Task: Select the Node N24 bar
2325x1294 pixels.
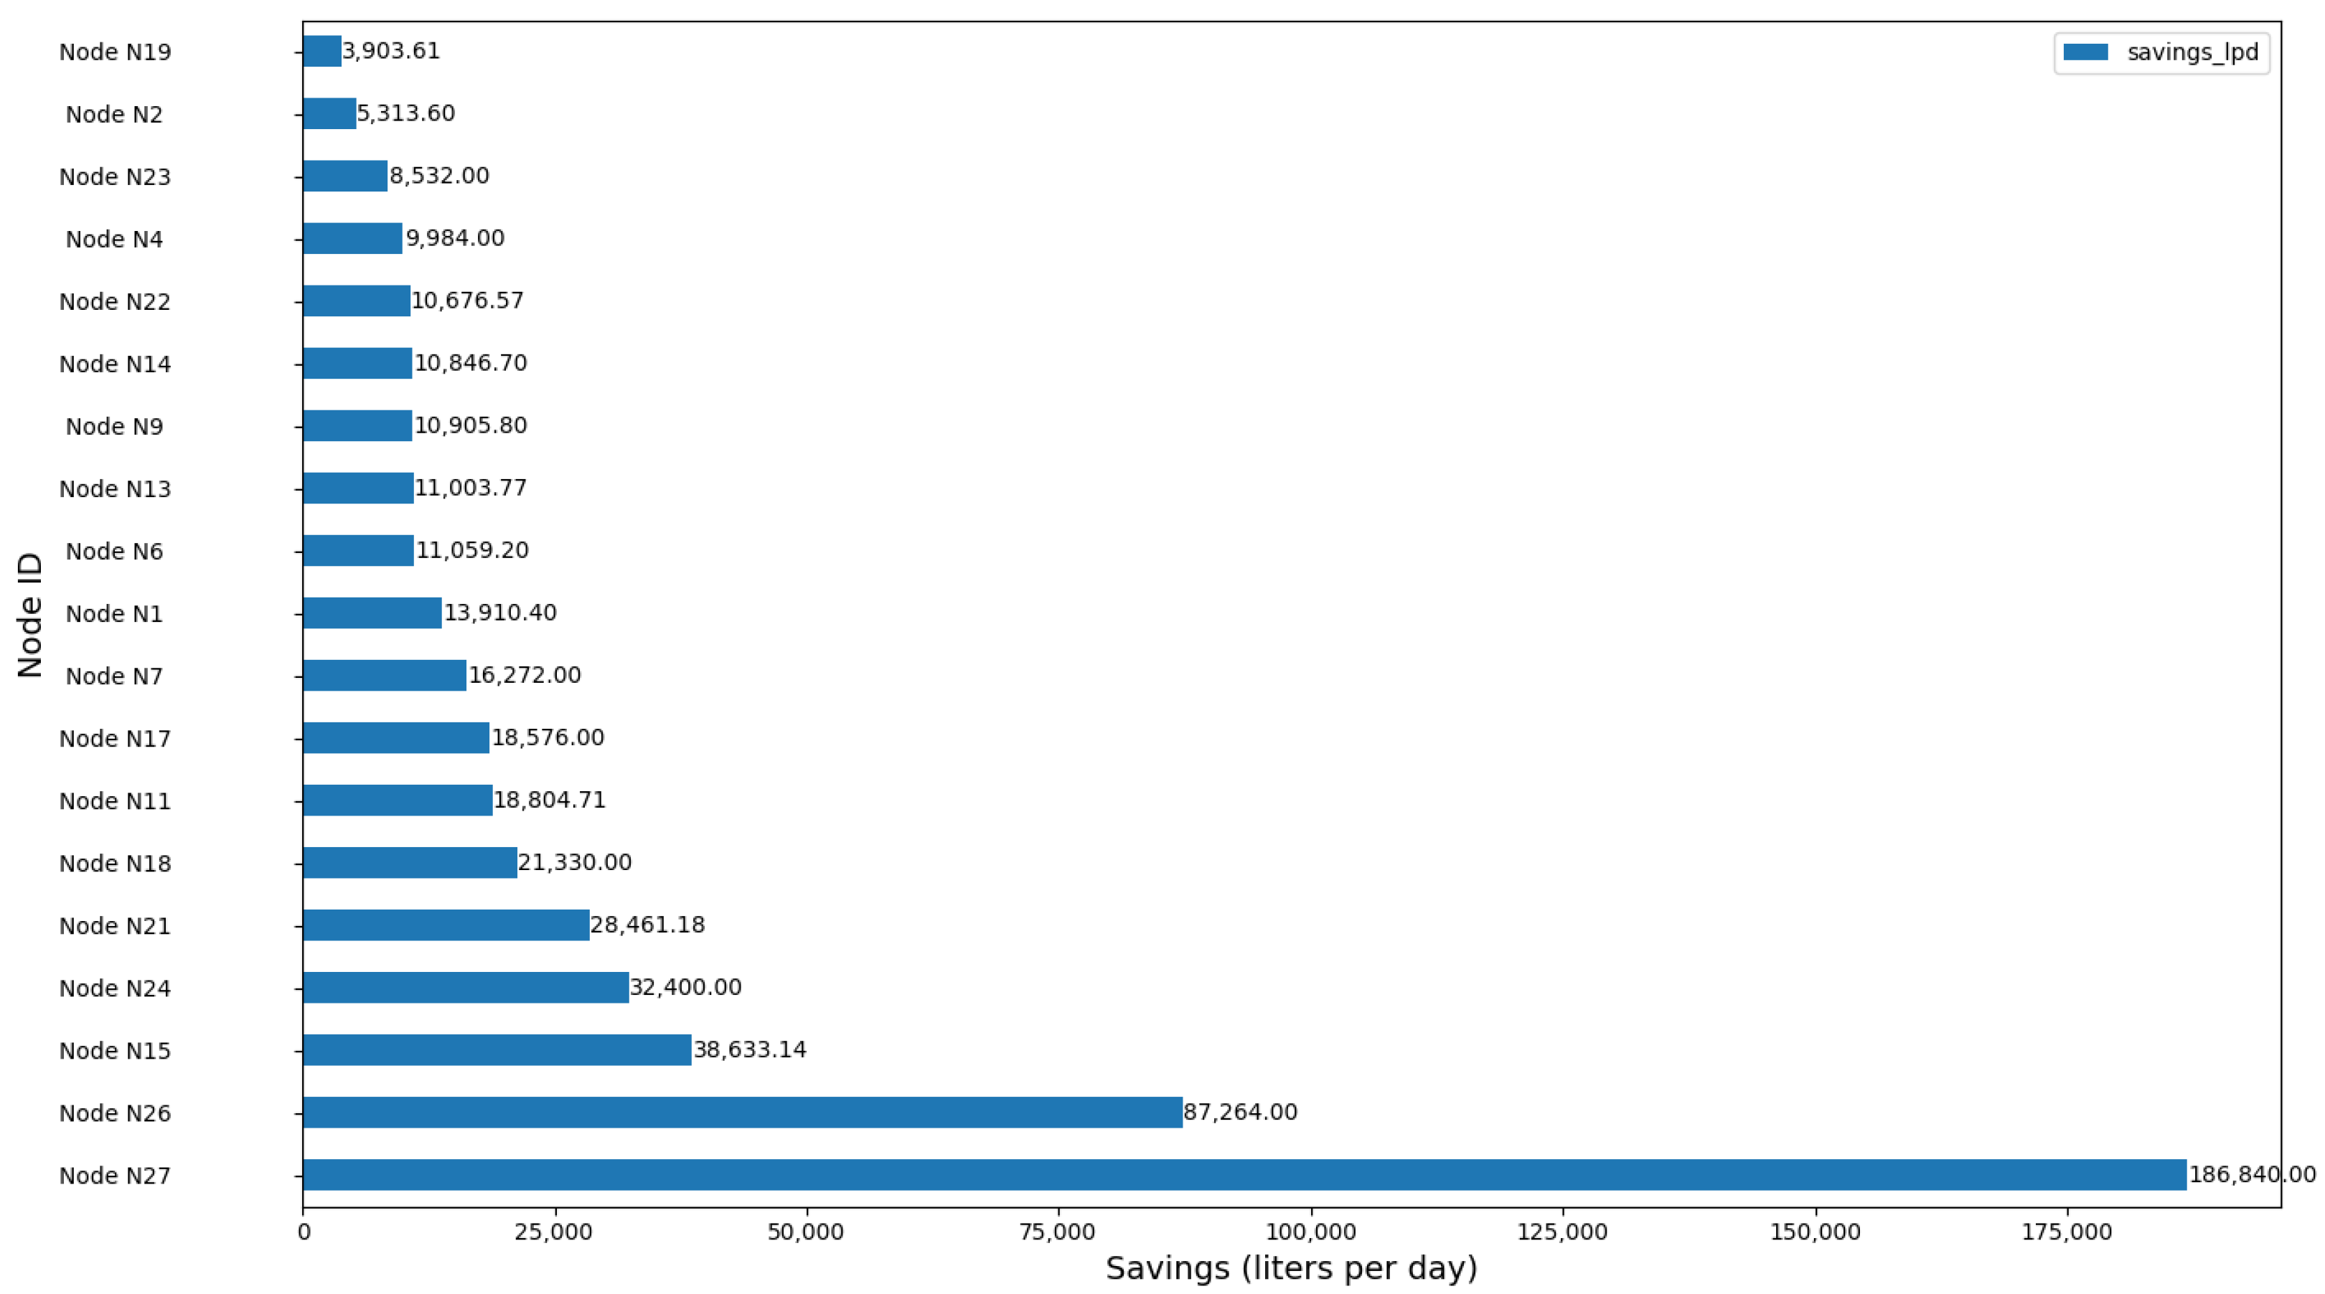Action: pos(466,987)
